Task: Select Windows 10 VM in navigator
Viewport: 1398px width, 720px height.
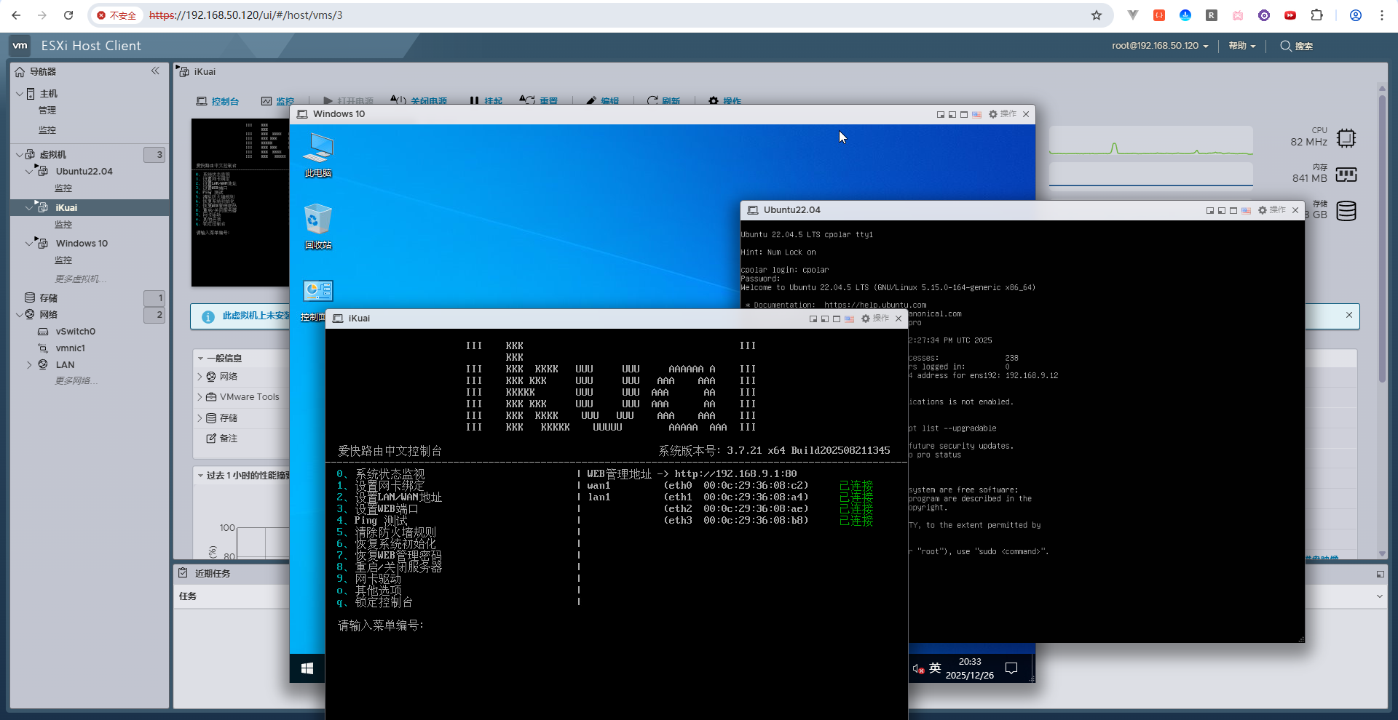Action: point(82,244)
